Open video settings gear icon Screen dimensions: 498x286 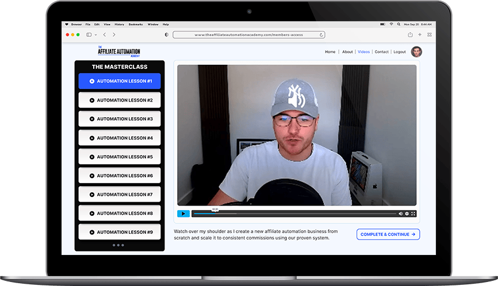(407, 214)
